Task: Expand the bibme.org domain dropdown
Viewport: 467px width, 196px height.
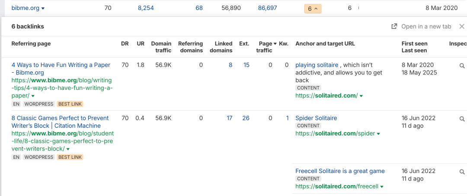Action: (43, 9)
